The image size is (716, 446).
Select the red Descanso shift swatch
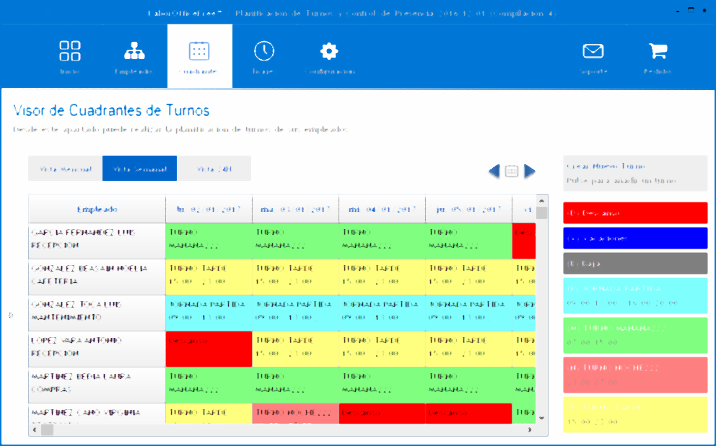[635, 213]
